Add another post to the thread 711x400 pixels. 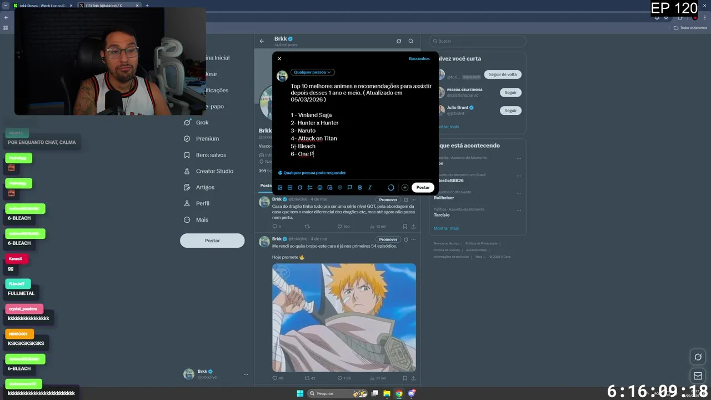[405, 188]
